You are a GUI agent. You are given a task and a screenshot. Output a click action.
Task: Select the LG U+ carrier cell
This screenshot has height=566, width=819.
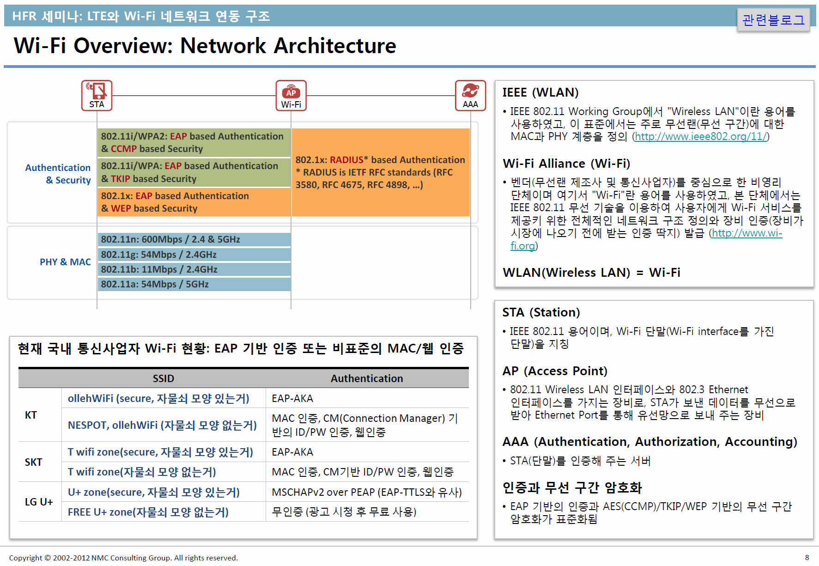click(39, 502)
